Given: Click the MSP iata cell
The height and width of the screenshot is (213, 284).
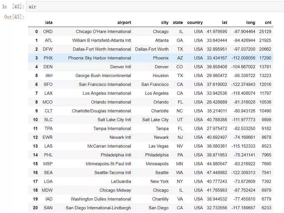Looking at the screenshot, I should point(48,164).
